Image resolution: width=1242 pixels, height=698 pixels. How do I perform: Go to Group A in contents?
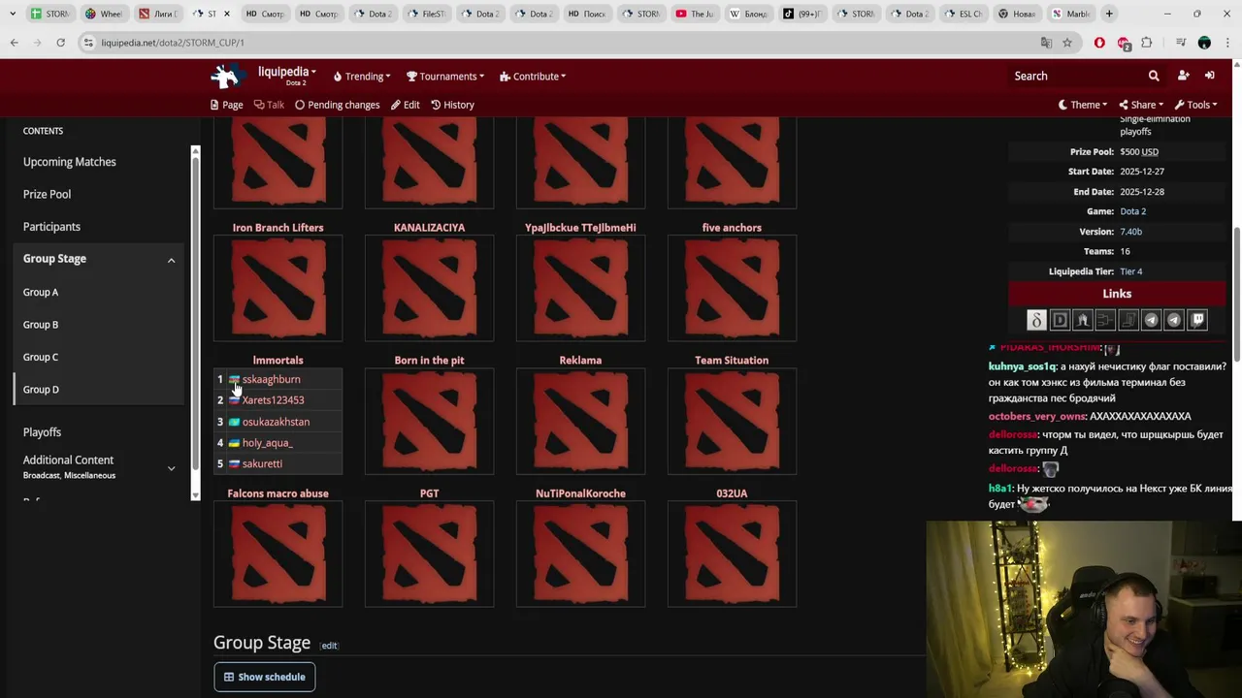[41, 292]
